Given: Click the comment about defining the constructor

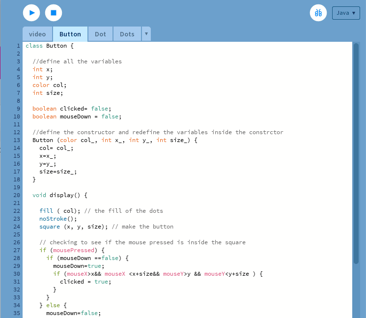Looking at the screenshot, I should pos(158,132).
